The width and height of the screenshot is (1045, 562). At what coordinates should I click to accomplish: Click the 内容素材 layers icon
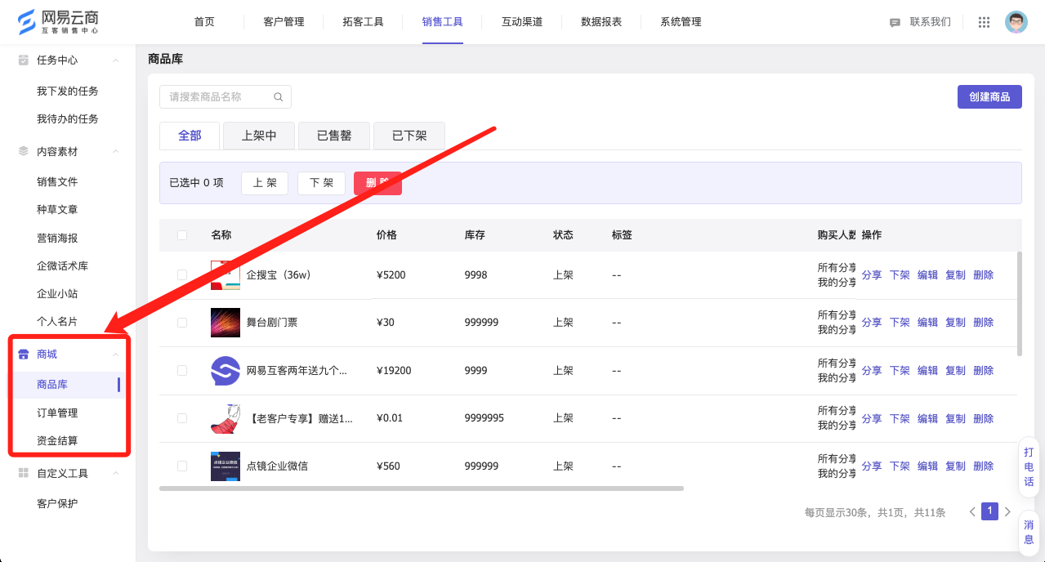(x=24, y=151)
